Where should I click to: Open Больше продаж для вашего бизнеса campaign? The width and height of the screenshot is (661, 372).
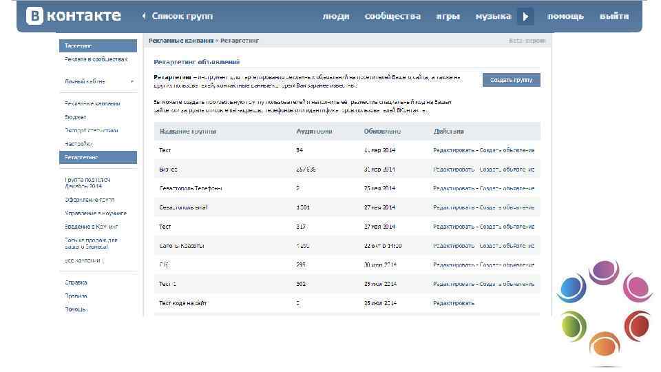point(91,243)
